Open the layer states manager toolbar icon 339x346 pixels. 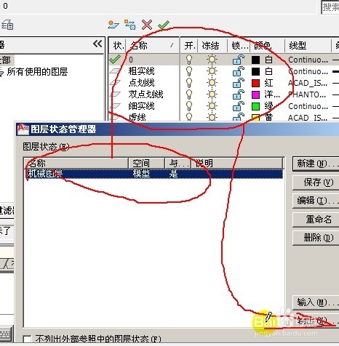(x=7, y=25)
